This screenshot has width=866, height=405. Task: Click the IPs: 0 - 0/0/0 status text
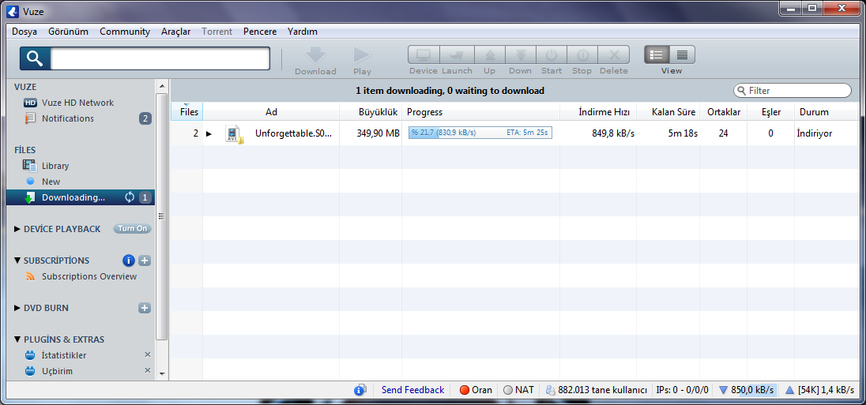click(683, 390)
